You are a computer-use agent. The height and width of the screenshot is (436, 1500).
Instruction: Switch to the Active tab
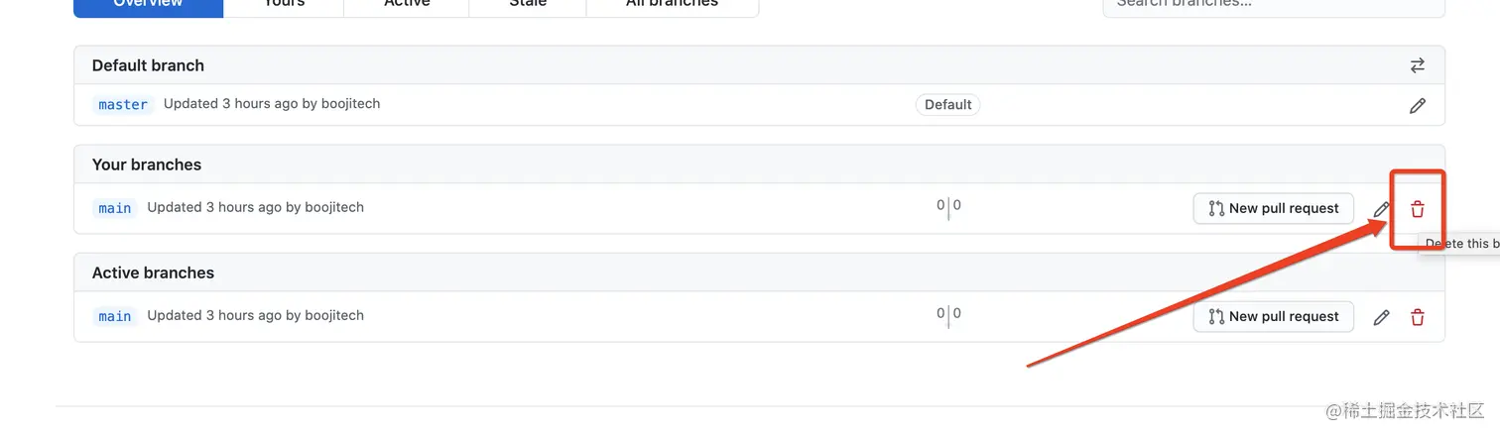[x=407, y=5]
